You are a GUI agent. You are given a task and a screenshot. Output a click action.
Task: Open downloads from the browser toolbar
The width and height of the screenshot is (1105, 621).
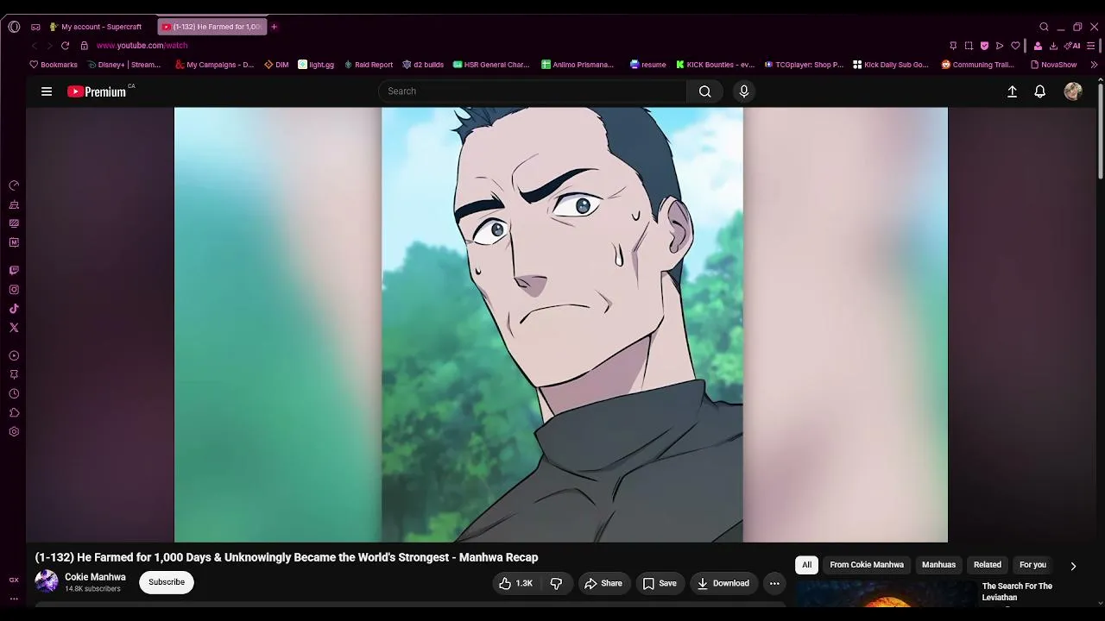(x=1053, y=46)
